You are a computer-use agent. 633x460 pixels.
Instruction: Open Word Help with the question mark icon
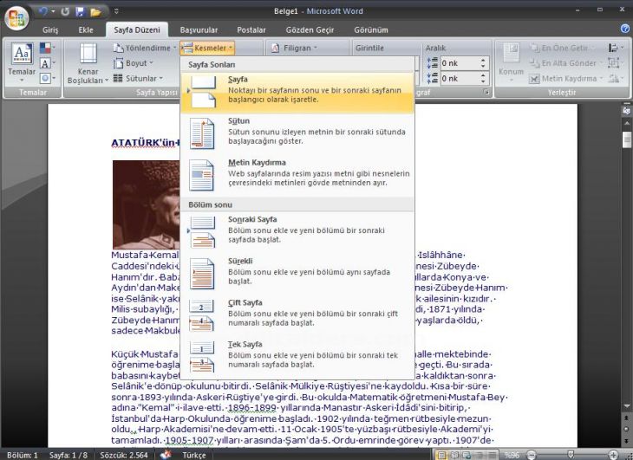point(625,29)
